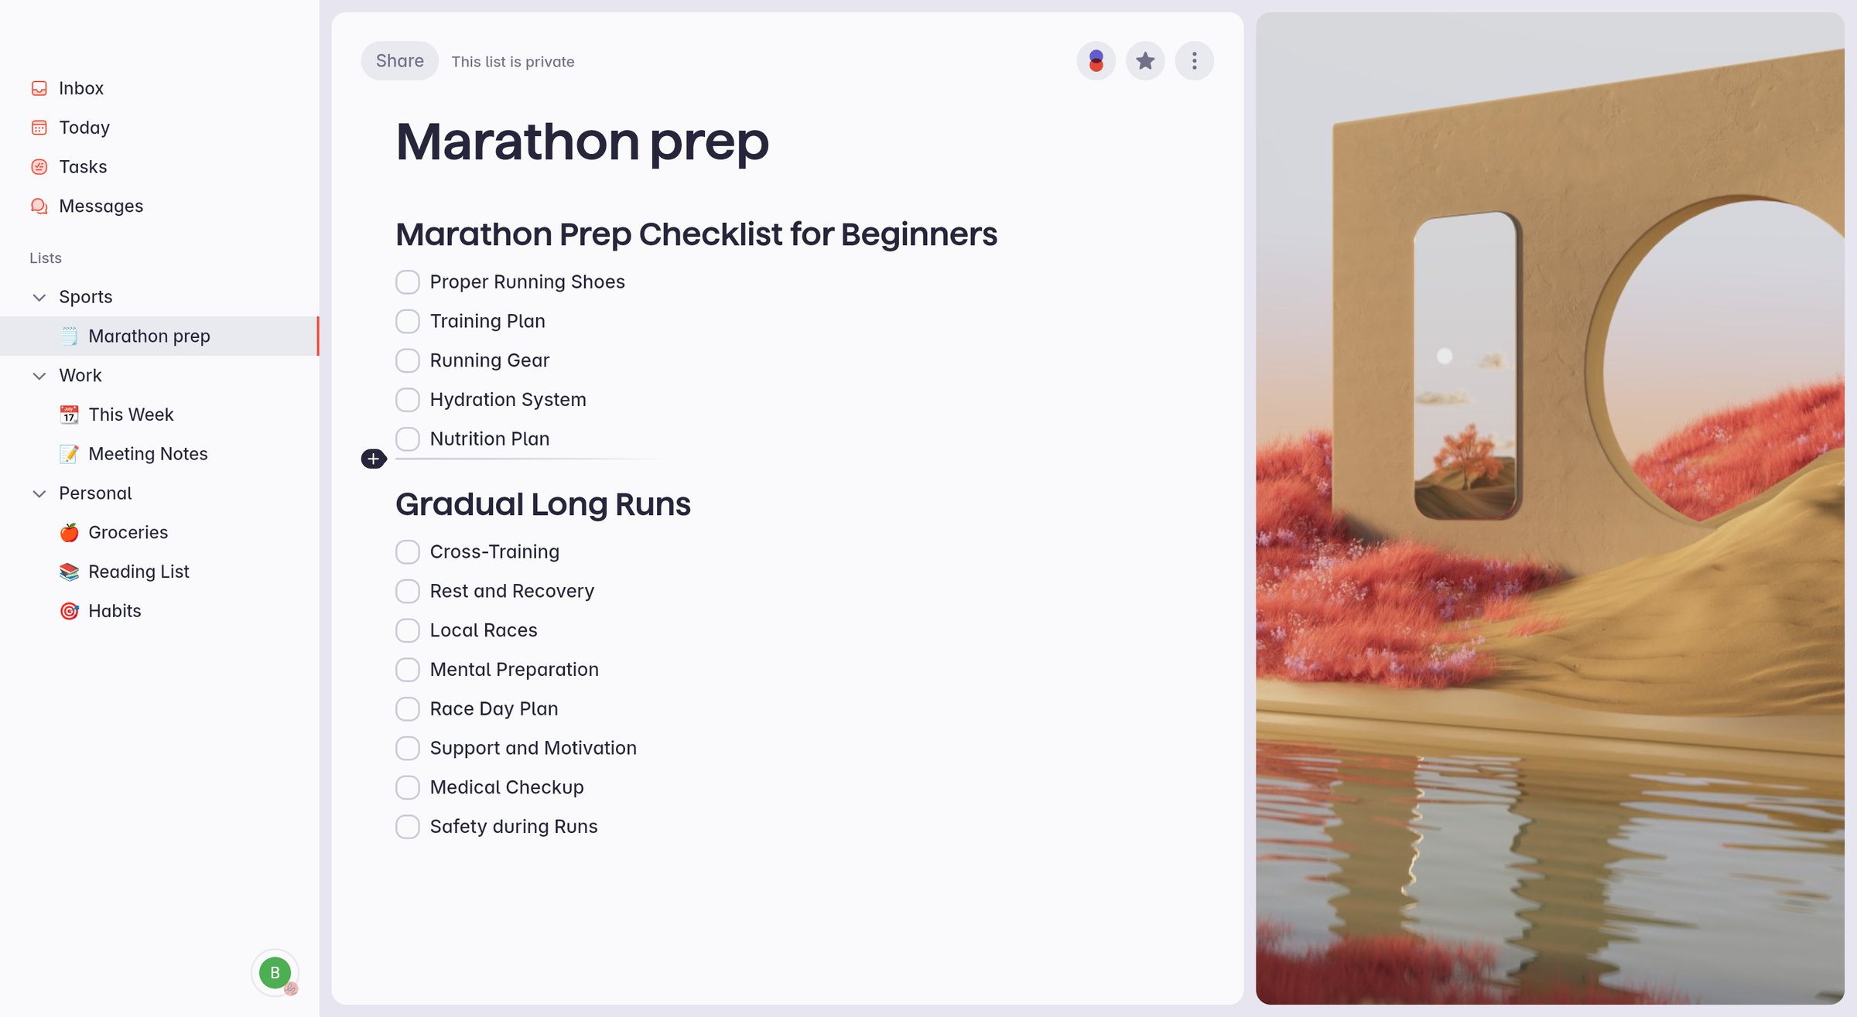Select Inbox in the sidebar
This screenshot has height=1017, width=1857.
[159, 88]
